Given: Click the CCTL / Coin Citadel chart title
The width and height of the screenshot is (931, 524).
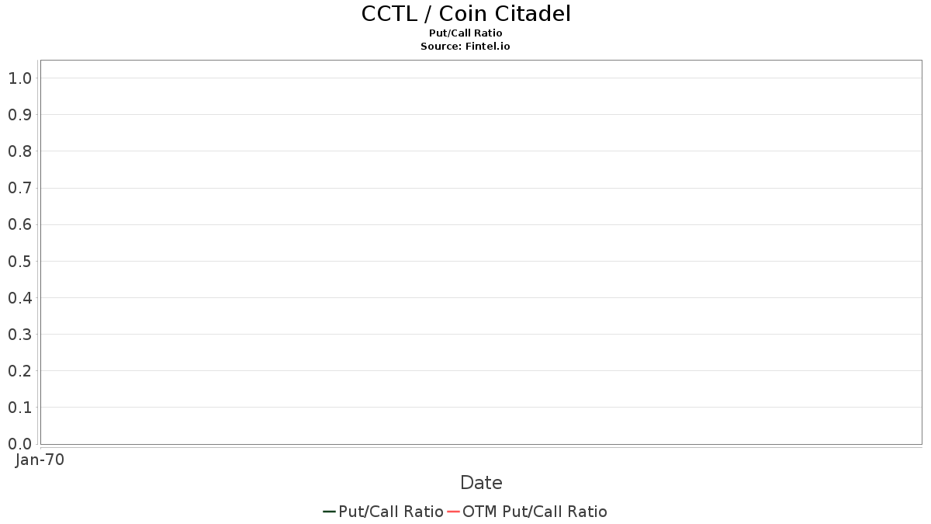Looking at the screenshot, I should click(x=465, y=14).
